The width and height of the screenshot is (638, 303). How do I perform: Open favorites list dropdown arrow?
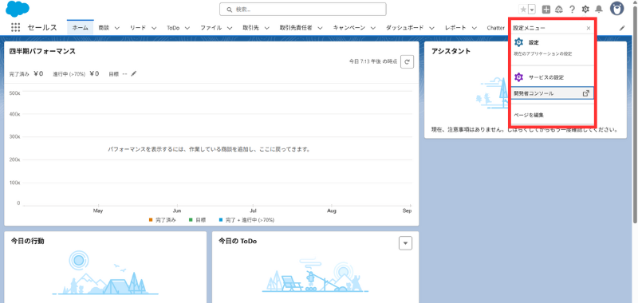(532, 10)
